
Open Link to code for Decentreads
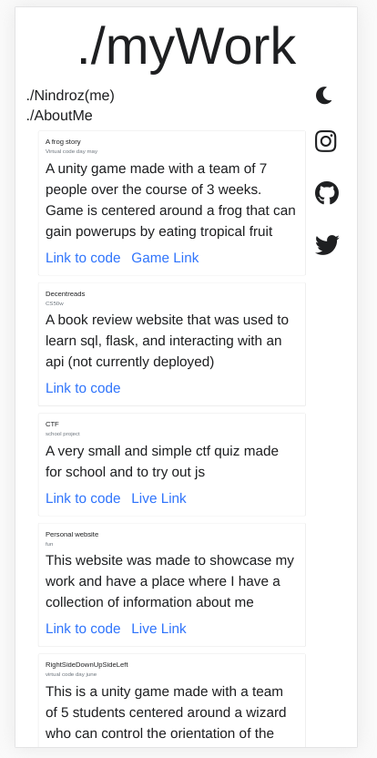(x=83, y=388)
